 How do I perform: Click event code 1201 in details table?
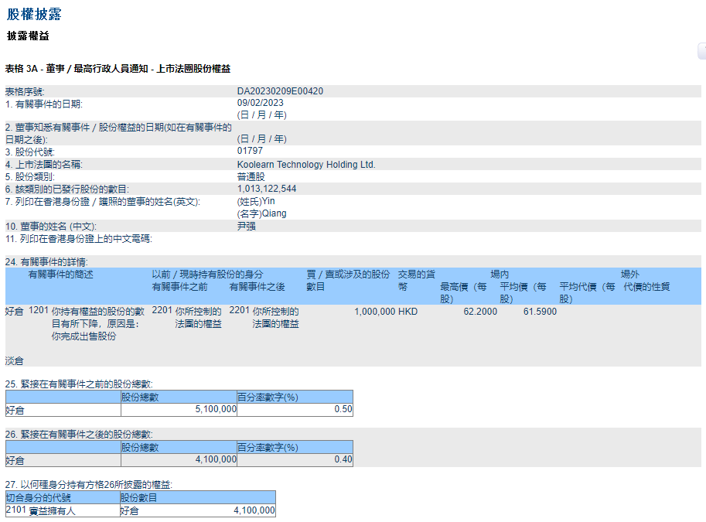(38, 311)
